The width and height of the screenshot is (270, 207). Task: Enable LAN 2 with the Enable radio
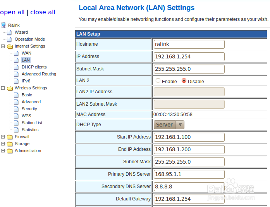click(x=158, y=80)
